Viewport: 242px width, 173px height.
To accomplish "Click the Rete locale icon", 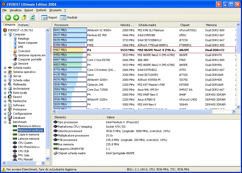I will 10,93.
